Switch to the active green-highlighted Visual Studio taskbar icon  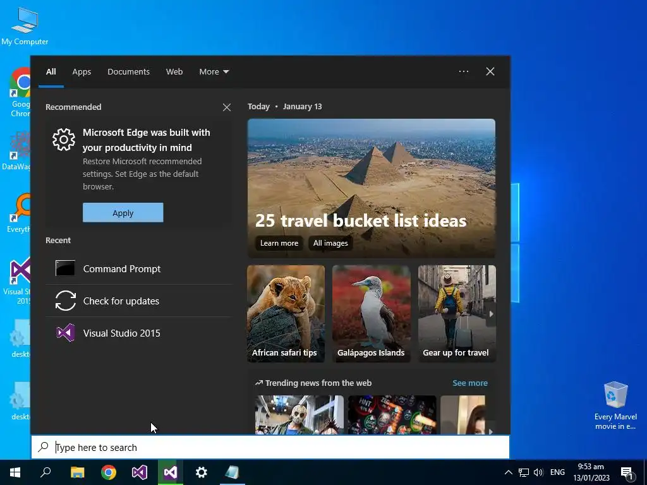click(x=171, y=472)
